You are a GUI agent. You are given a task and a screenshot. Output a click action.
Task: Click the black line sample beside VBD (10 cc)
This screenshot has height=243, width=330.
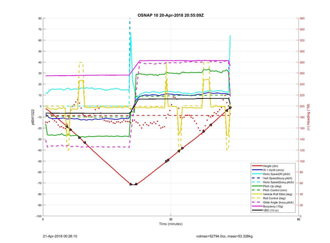(x=257, y=210)
